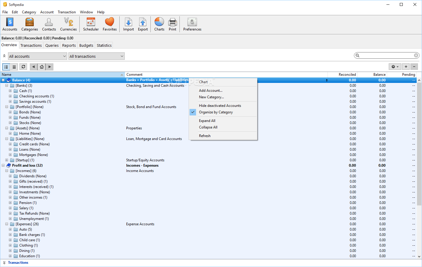Click the Comment column header

[x=226, y=75]
